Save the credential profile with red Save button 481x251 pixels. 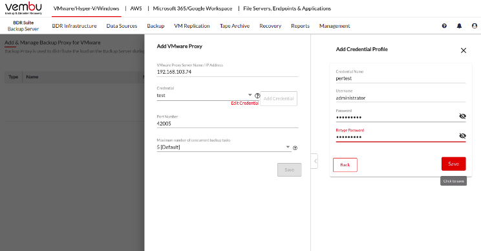pyautogui.click(x=453, y=164)
